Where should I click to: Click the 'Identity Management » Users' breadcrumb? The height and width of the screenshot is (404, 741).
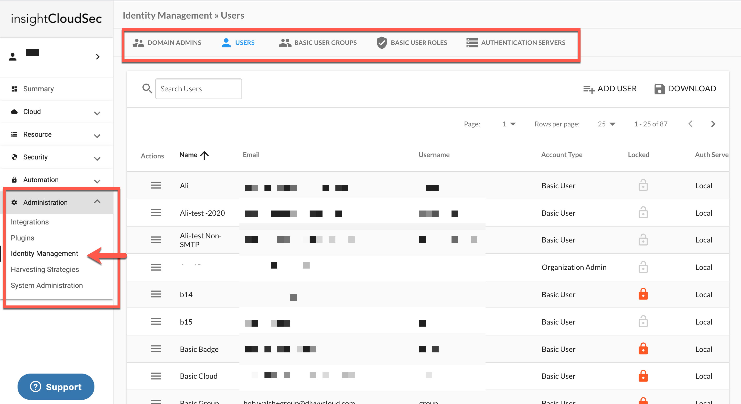(183, 15)
